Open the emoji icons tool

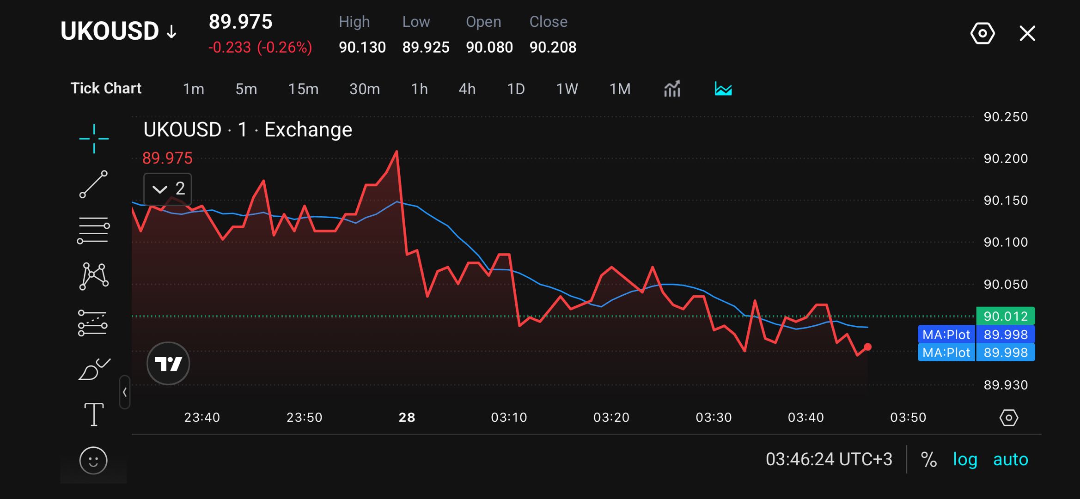tap(93, 460)
